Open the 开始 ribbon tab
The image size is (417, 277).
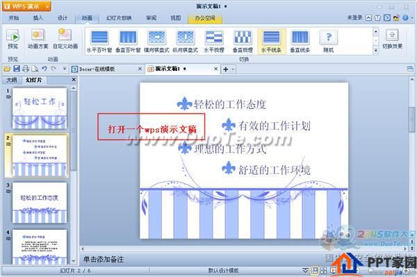pos(14,18)
